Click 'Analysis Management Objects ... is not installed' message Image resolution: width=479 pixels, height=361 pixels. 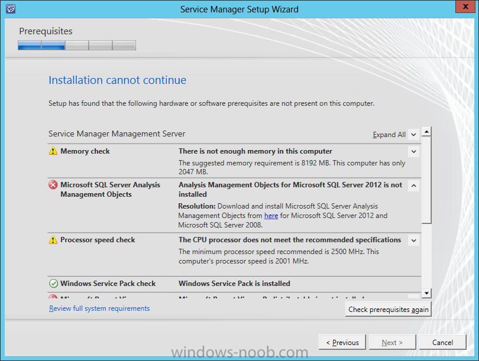tap(290, 190)
